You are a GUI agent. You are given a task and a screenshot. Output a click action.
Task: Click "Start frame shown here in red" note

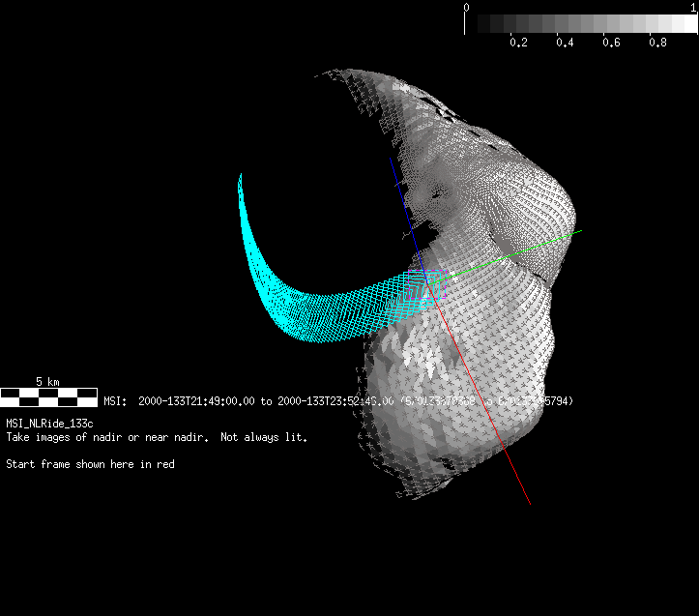coord(90,464)
